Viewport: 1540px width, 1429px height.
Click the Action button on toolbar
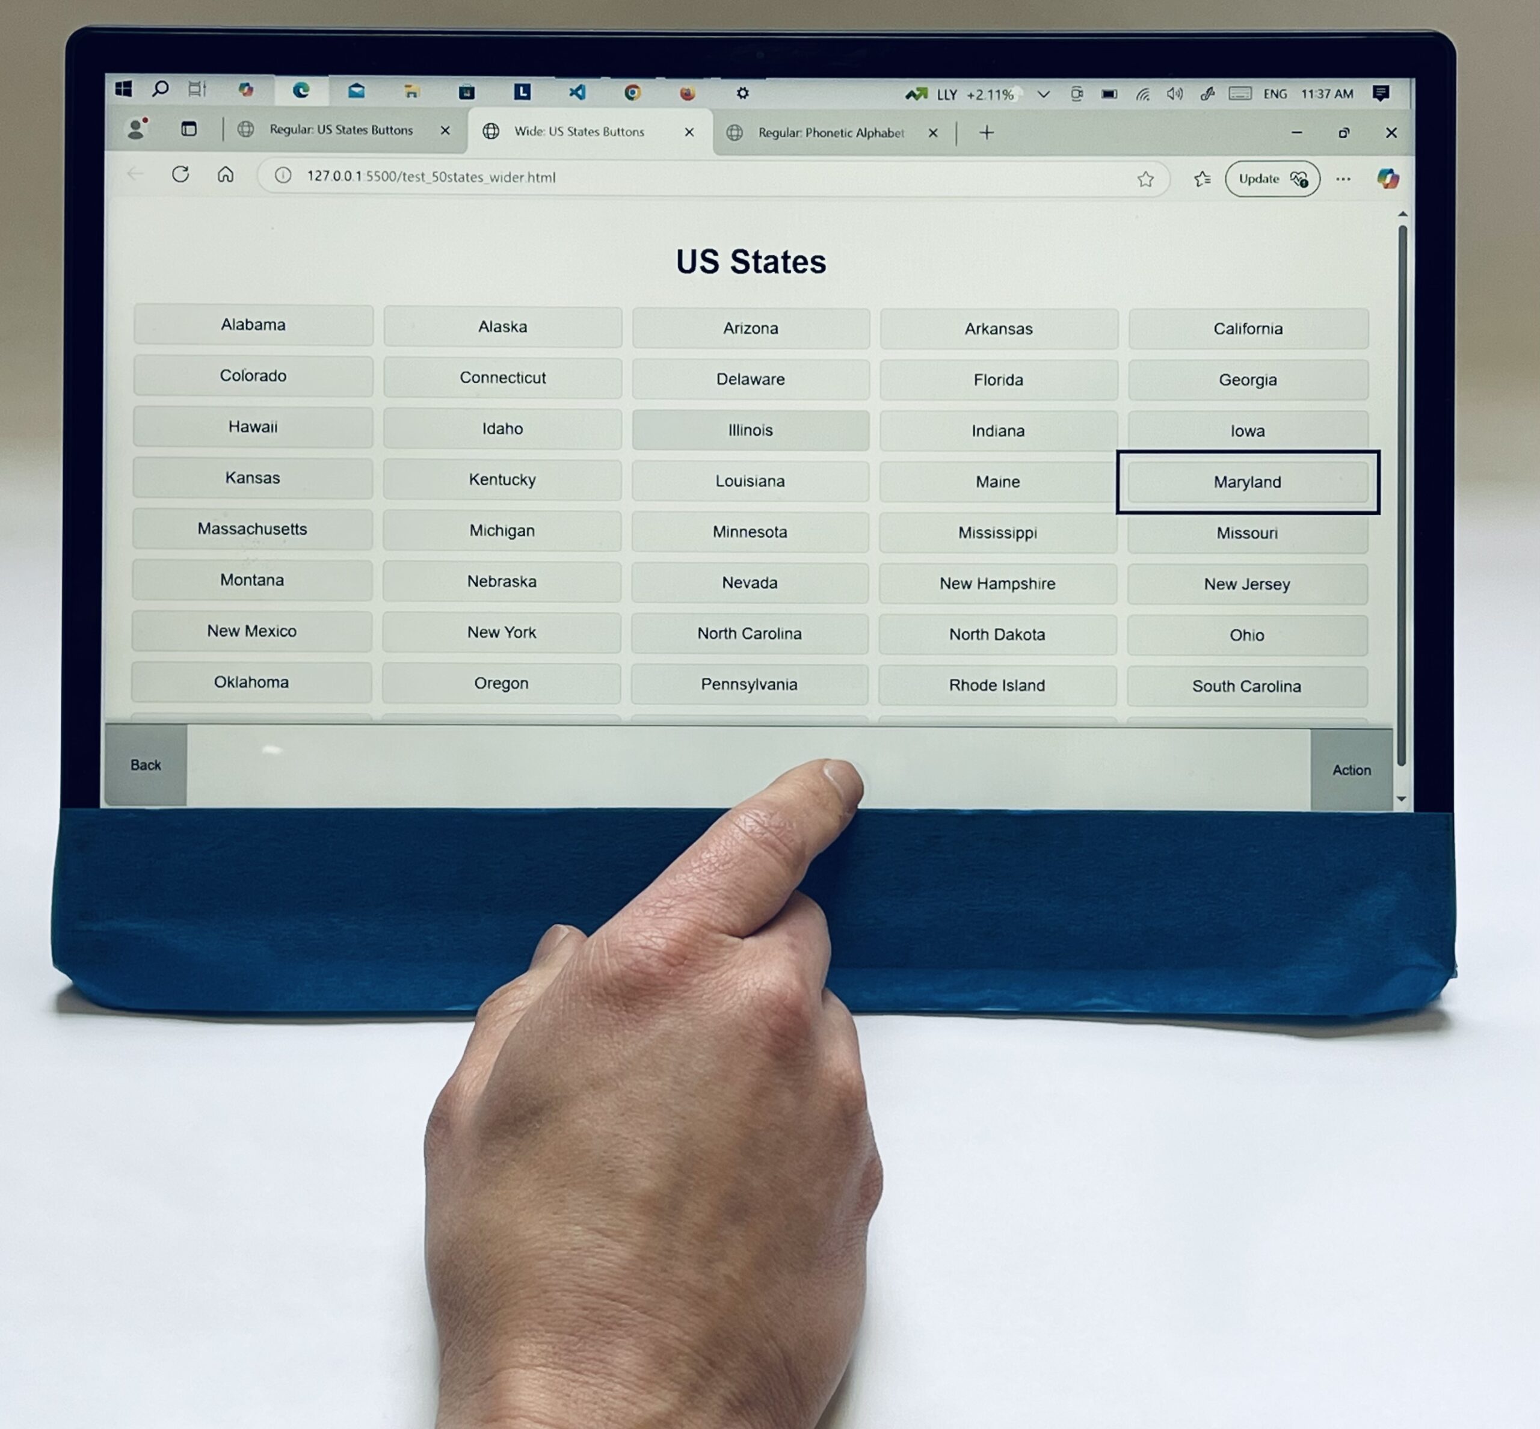click(1352, 768)
